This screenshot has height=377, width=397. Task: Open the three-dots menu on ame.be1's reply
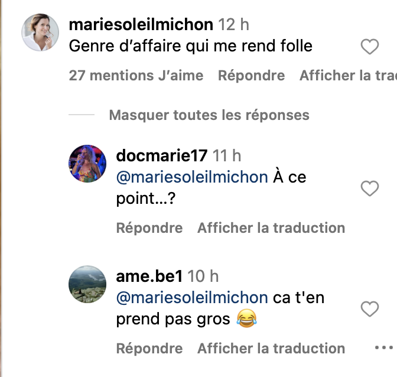tap(384, 347)
